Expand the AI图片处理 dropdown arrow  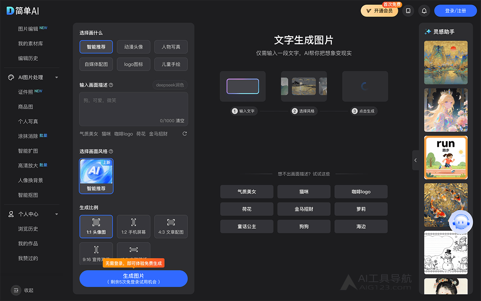(57, 77)
